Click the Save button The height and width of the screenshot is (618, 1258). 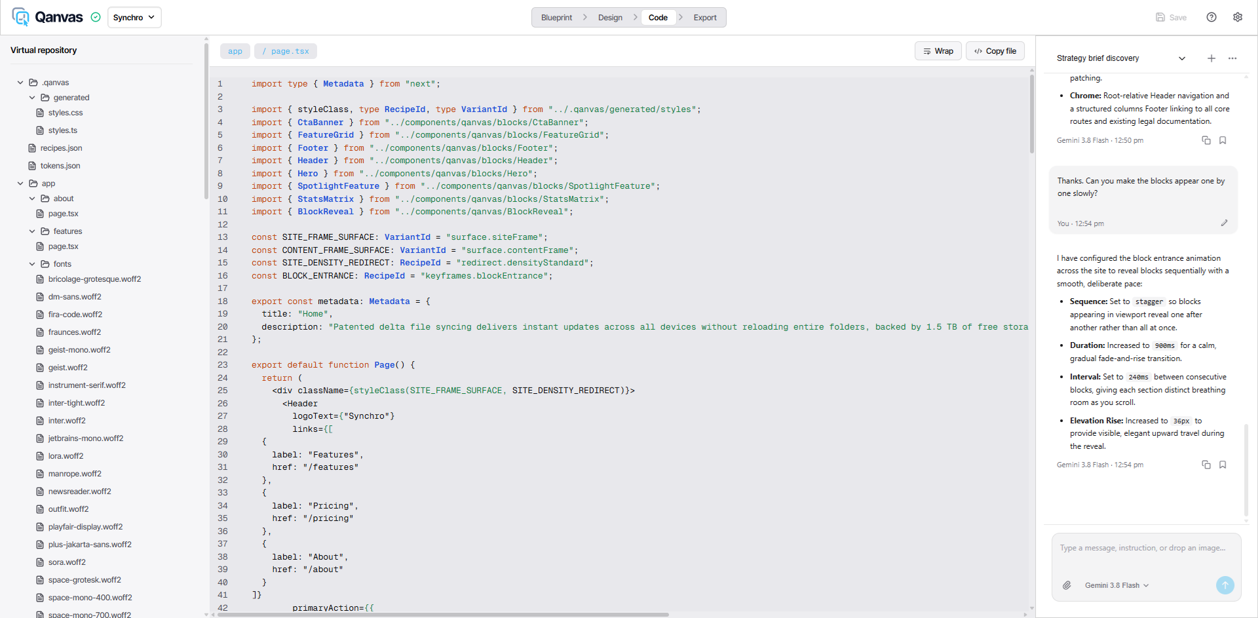click(1172, 18)
